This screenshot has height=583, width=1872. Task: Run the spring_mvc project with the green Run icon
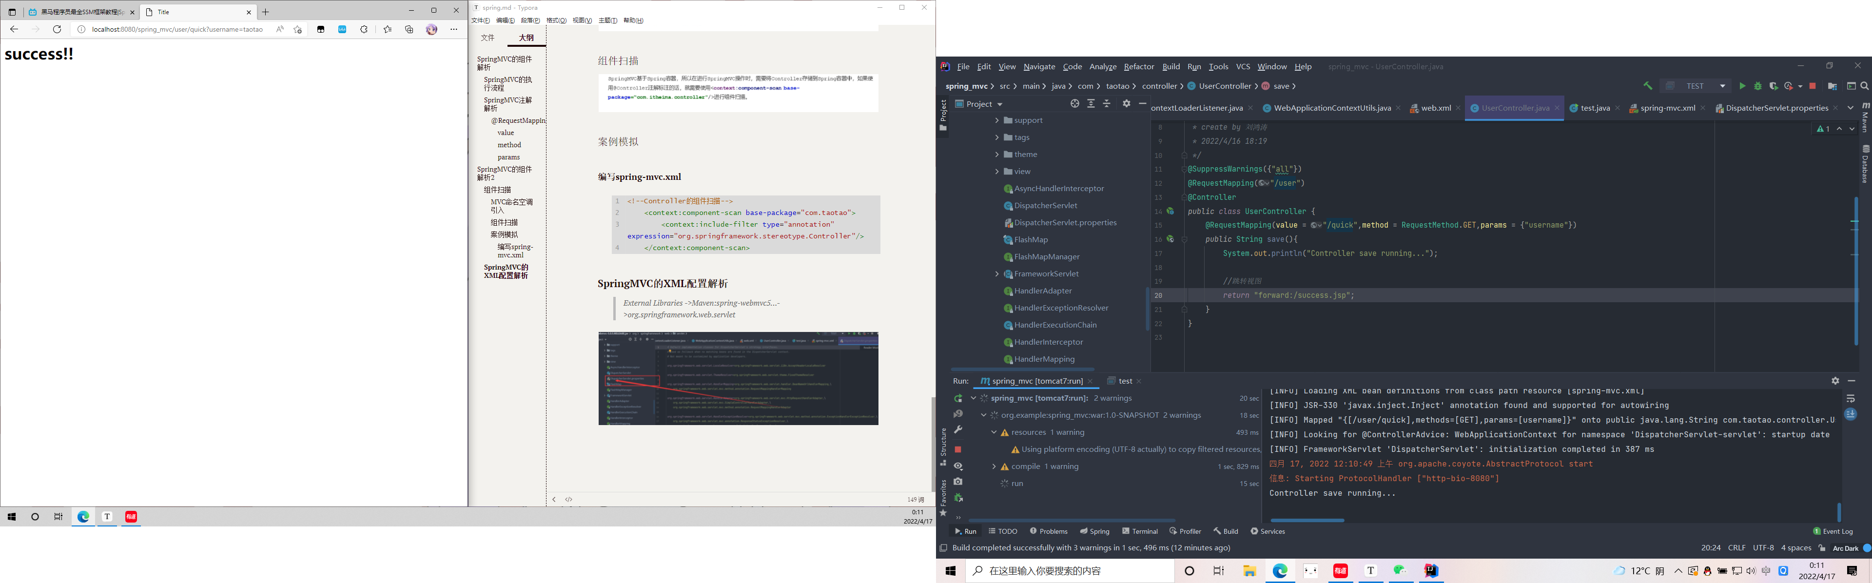coord(1743,86)
